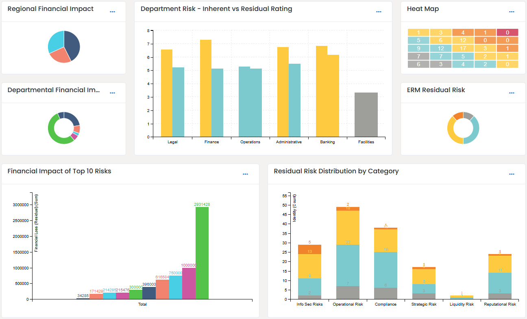The width and height of the screenshot is (527, 319).
Task: Click the green 2931428 bar
Action: pos(202,252)
